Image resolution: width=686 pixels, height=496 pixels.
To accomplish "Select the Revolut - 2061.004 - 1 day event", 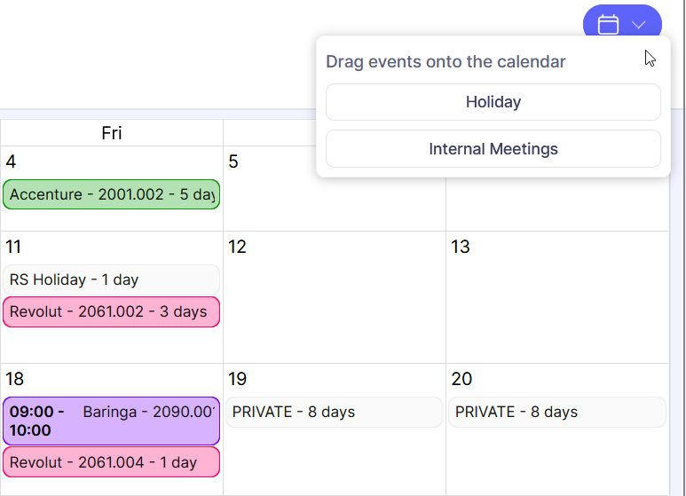I will click(x=111, y=462).
